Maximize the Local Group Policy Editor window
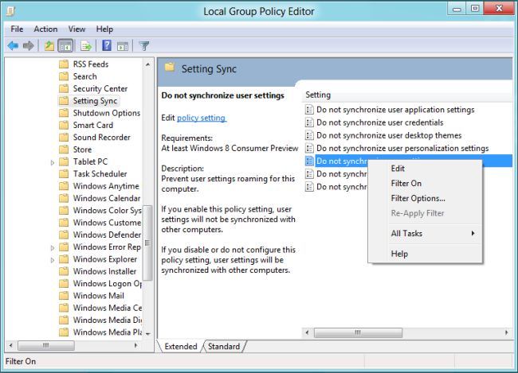The image size is (518, 373). click(x=475, y=9)
